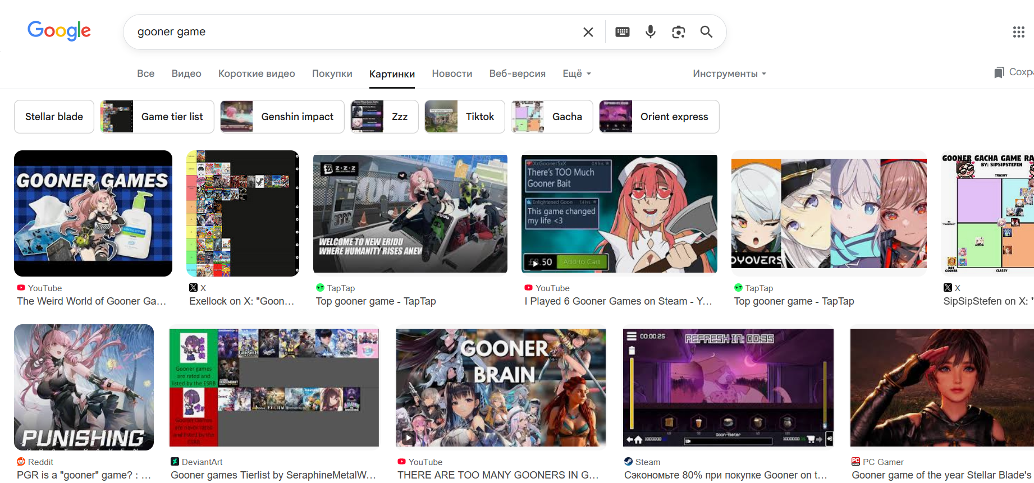Image resolution: width=1034 pixels, height=483 pixels.
Task: Open 'Exellock on X' result link
Action: [242, 301]
